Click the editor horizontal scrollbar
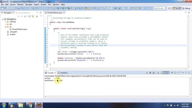The height and width of the screenshot is (108, 192). point(118,69)
